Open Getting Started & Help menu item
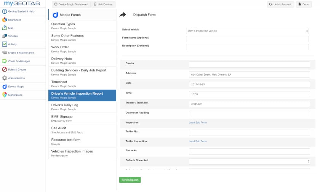The height and width of the screenshot is (192, 320). coord(22,11)
